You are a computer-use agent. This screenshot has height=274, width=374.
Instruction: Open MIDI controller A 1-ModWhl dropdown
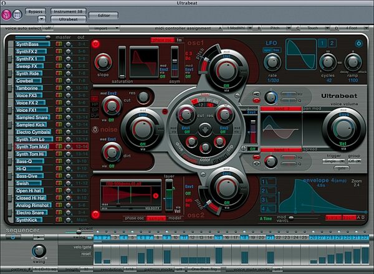pyautogui.click(x=238, y=28)
